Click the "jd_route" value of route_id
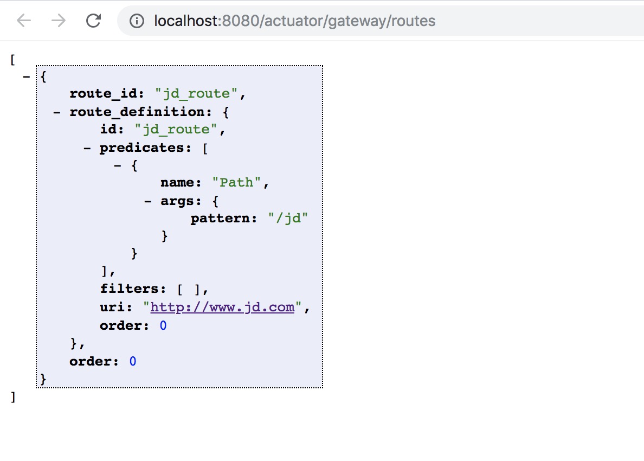This screenshot has height=461, width=644. pos(197,94)
